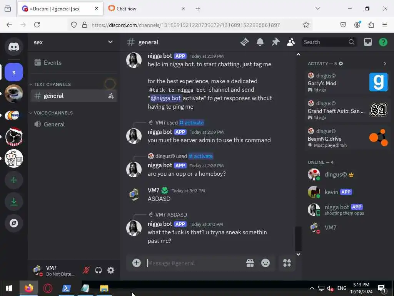Open the Garry's Mod activity card
The width and height of the screenshot is (394, 296).
[x=348, y=82]
